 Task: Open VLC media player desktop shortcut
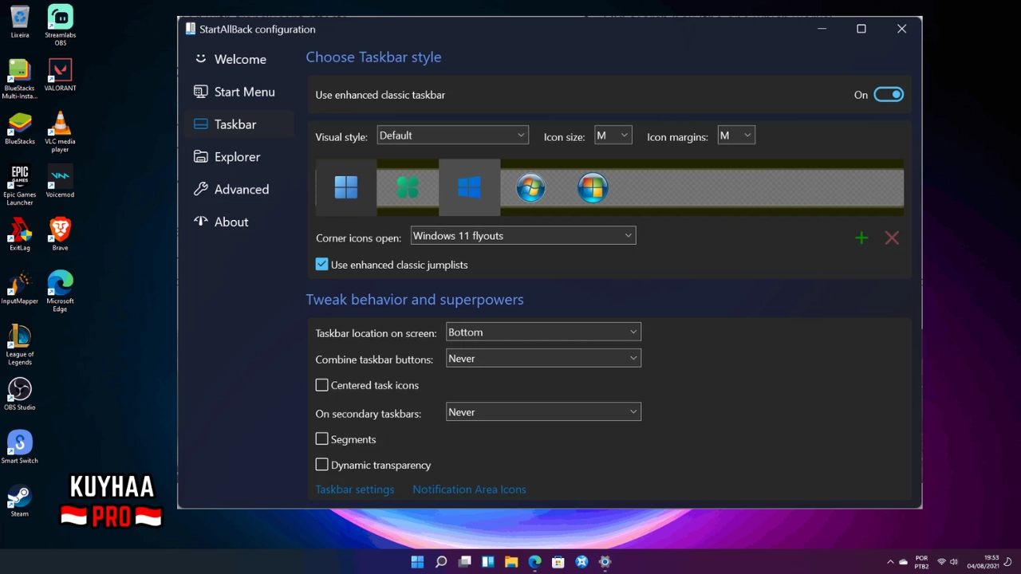60,132
